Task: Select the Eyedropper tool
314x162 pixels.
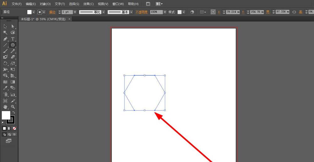Action: 5,88
